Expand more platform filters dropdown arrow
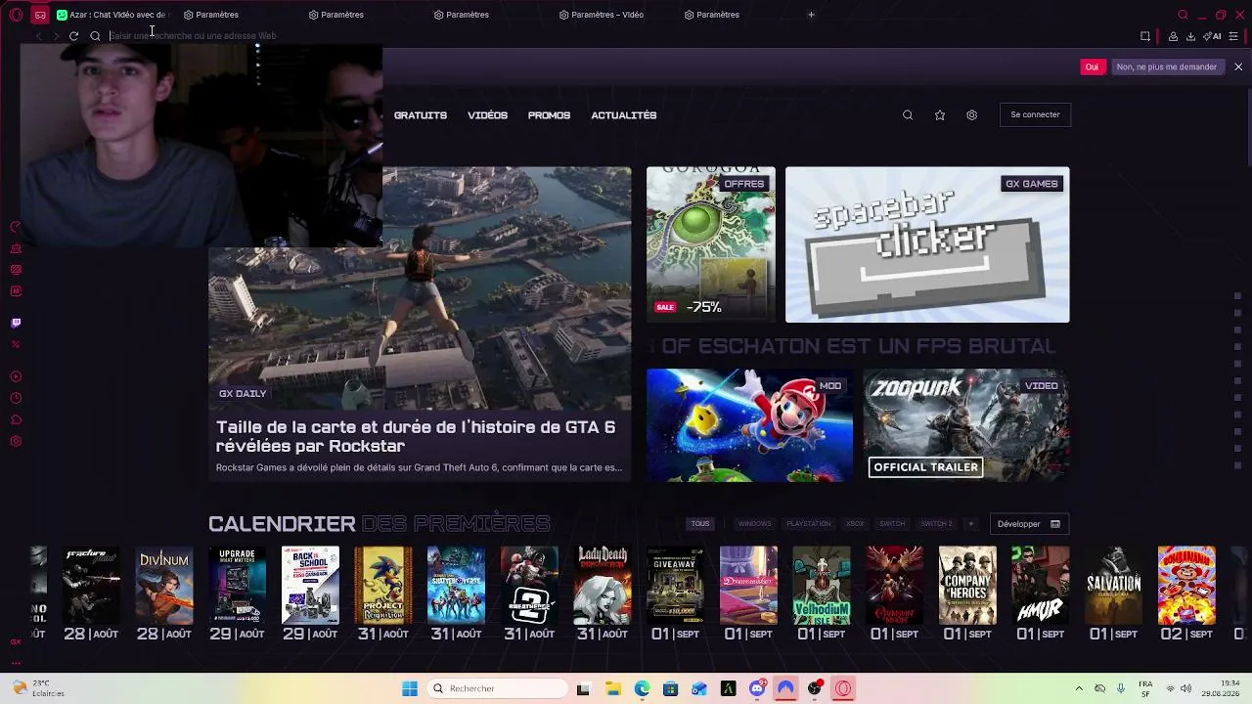1252x704 pixels. click(970, 524)
